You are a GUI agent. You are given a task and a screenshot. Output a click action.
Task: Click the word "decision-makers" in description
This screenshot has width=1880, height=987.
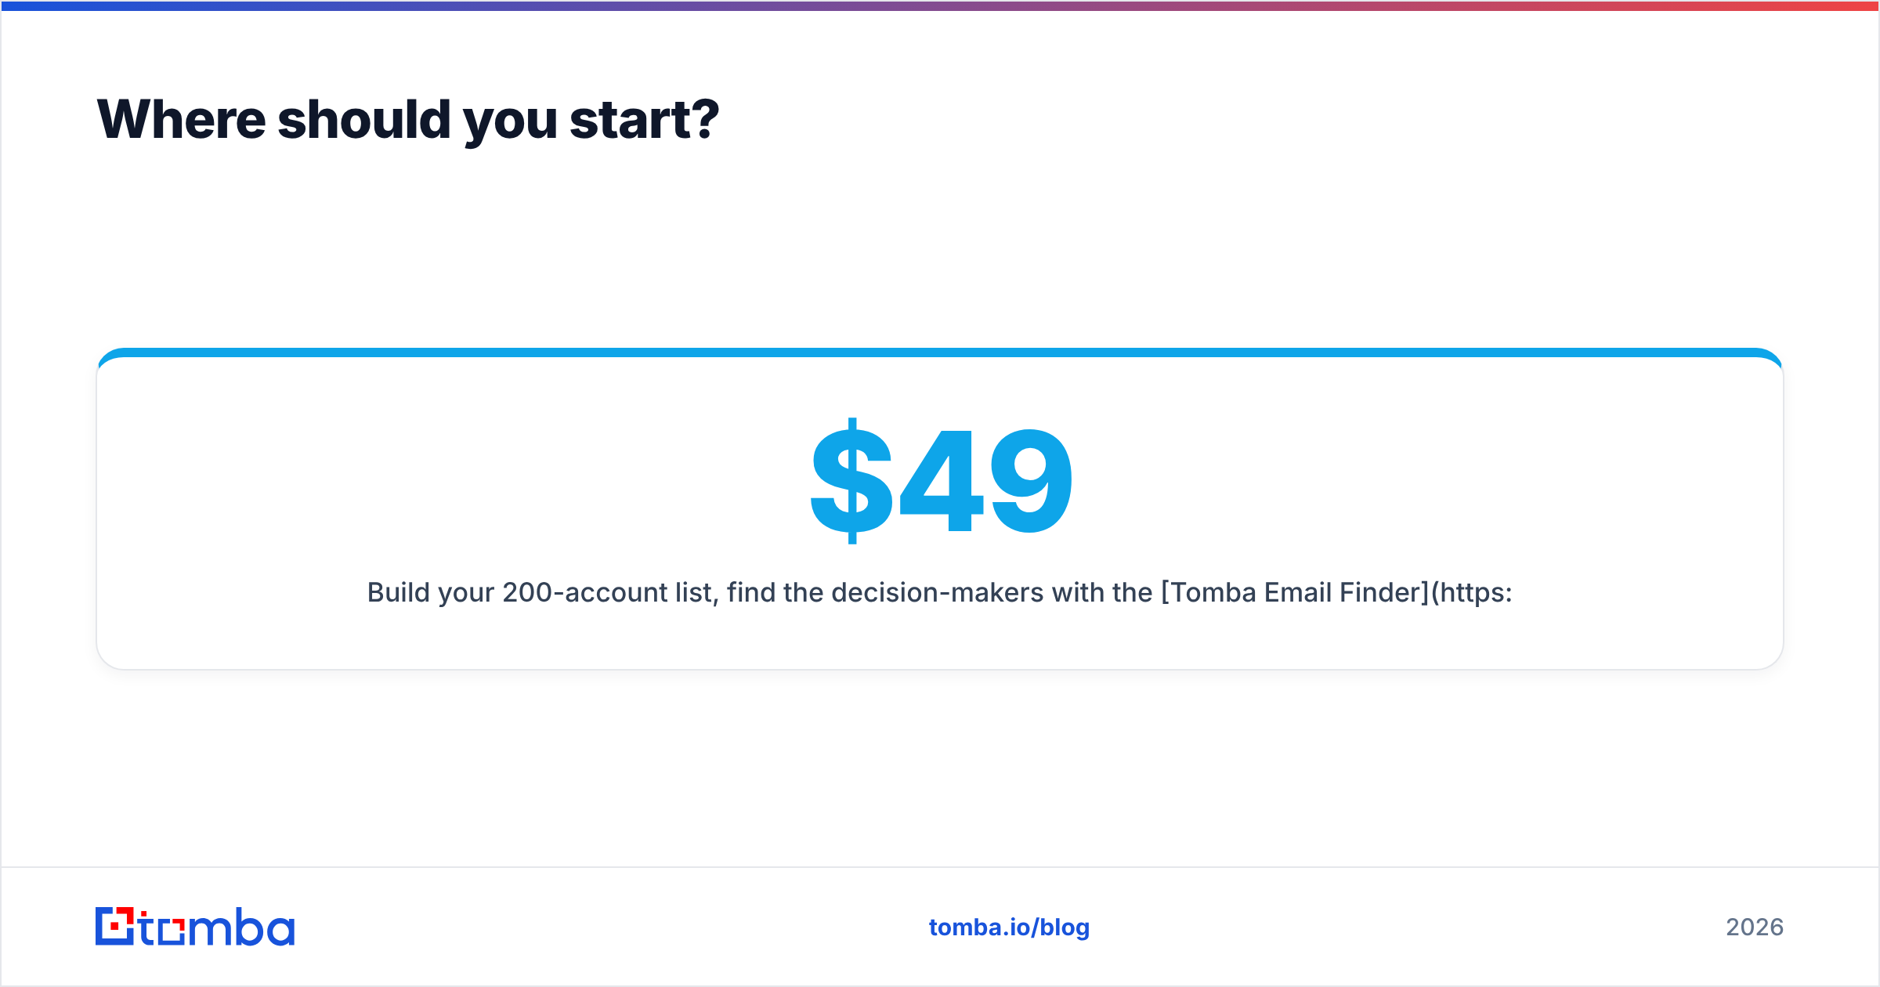937,593
